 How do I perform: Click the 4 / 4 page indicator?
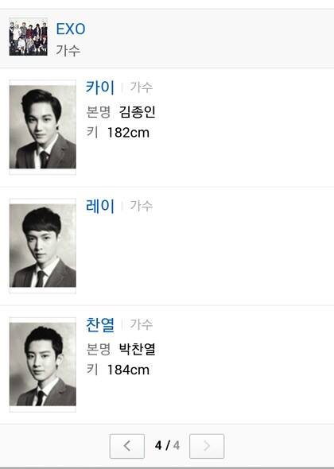[167, 446]
